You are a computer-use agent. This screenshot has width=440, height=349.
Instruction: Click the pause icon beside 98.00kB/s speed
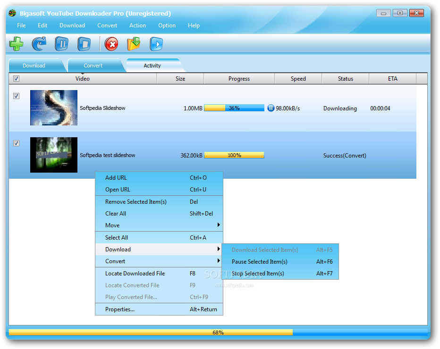click(x=271, y=108)
